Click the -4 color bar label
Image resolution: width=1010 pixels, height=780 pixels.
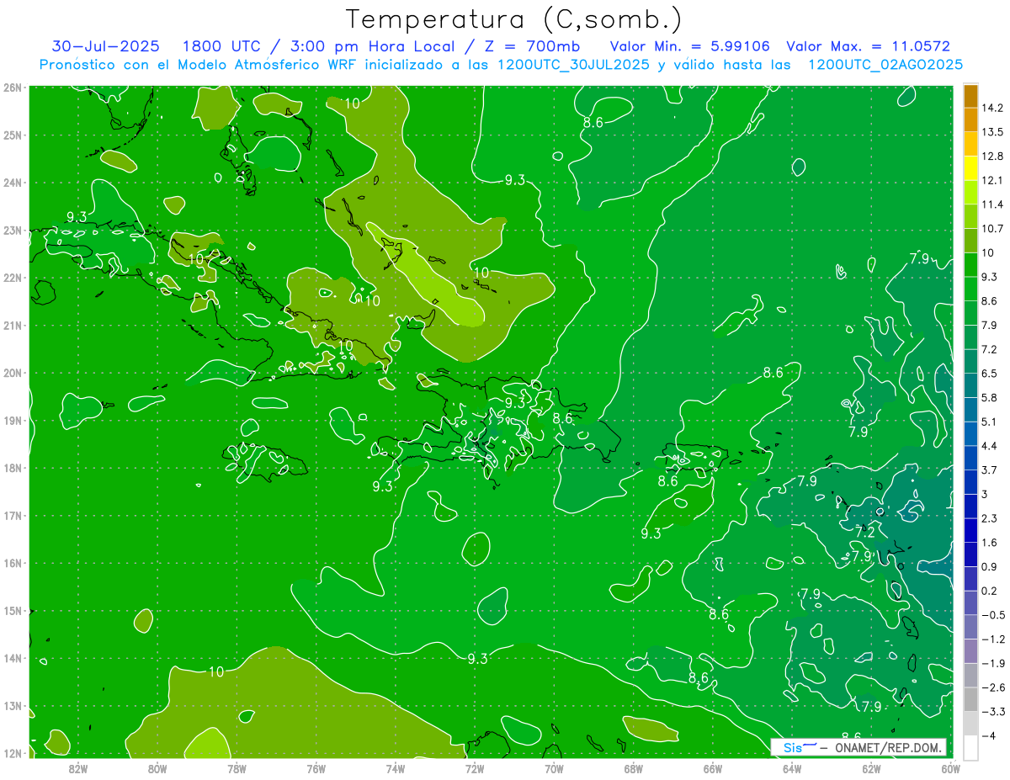[x=990, y=735]
